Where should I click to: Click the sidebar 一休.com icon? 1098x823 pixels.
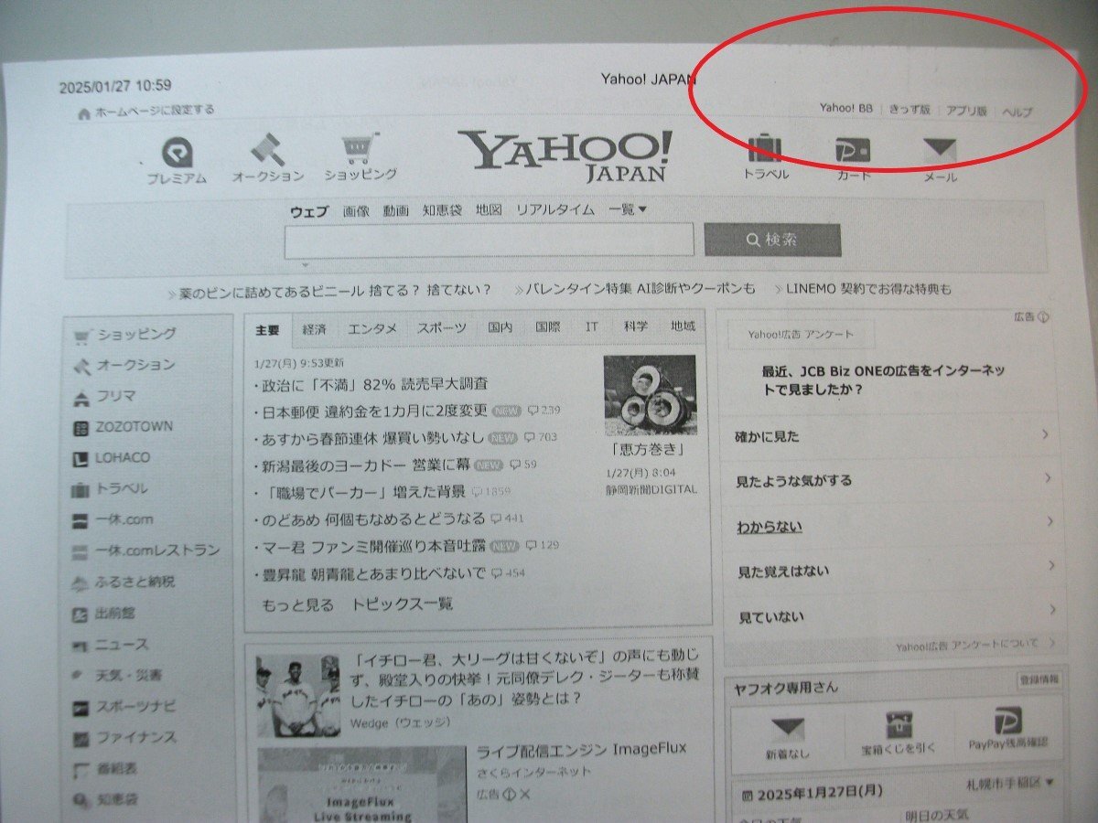[x=81, y=521]
